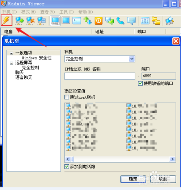Select the Telnet console mode icon
This screenshot has width=181, height=190.
77,21
